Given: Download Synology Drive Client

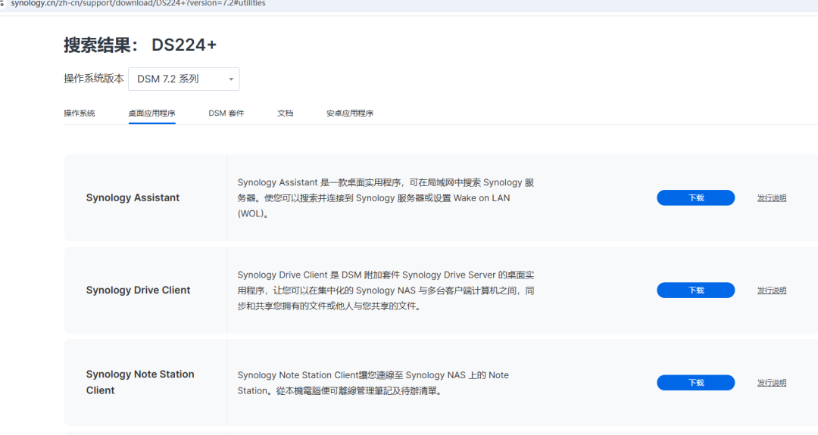Looking at the screenshot, I should click(x=695, y=291).
